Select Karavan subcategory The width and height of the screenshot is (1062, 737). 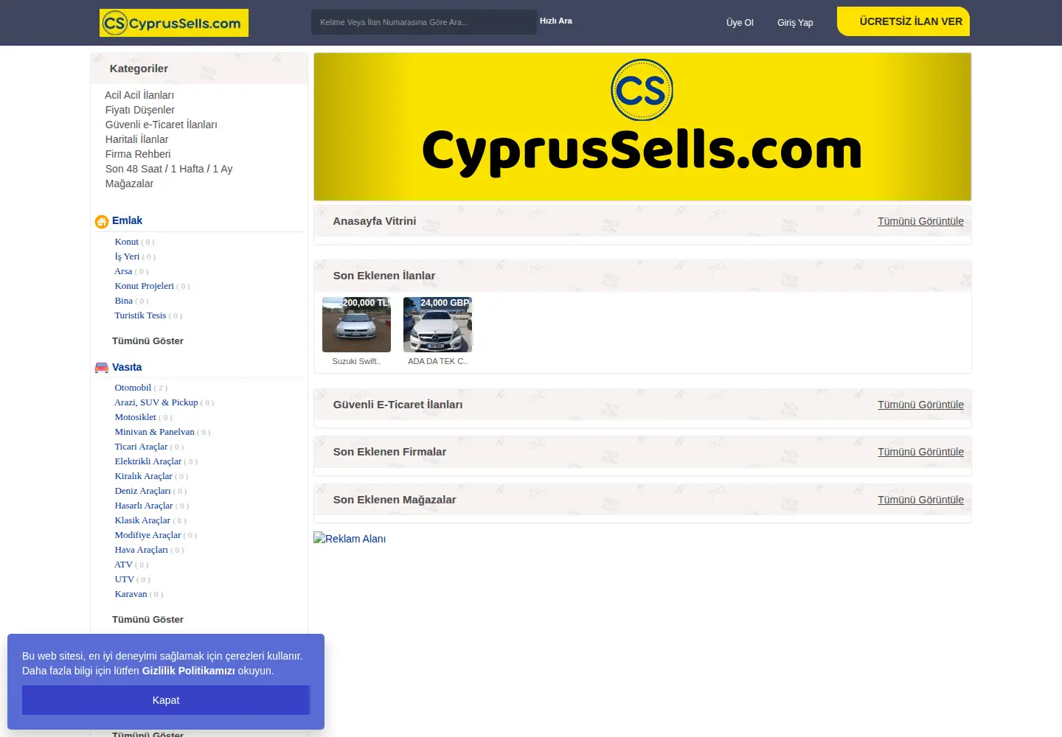(131, 594)
